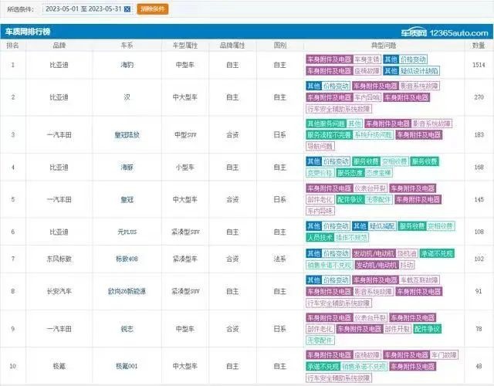The width and height of the screenshot is (494, 386).
Task: Open the 标致408 car series link
Action: (x=127, y=259)
